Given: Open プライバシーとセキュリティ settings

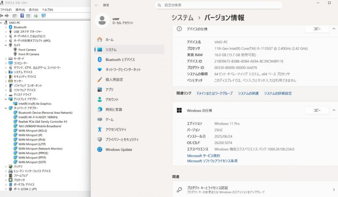Looking at the screenshot, I should click(129, 140).
